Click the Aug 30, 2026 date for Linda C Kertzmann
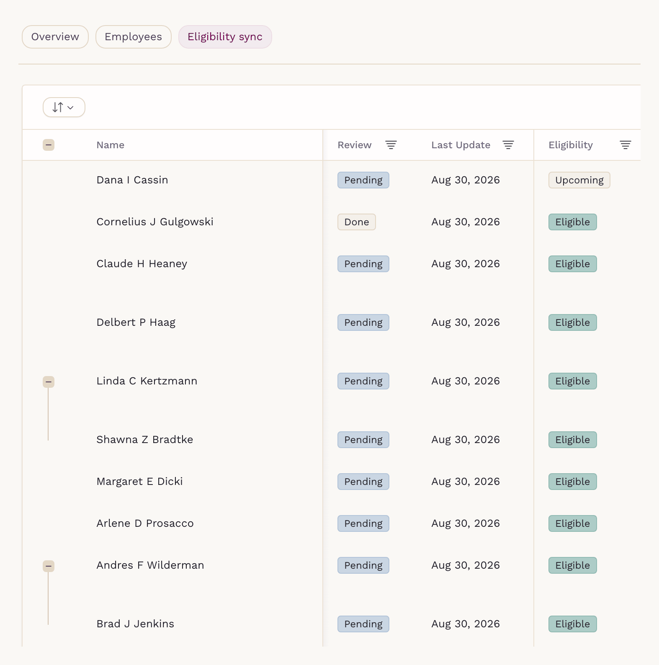659x665 pixels. point(466,381)
